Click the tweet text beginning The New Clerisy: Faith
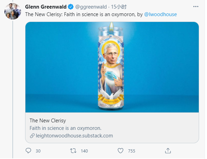The image size is (207, 159). point(84,14)
